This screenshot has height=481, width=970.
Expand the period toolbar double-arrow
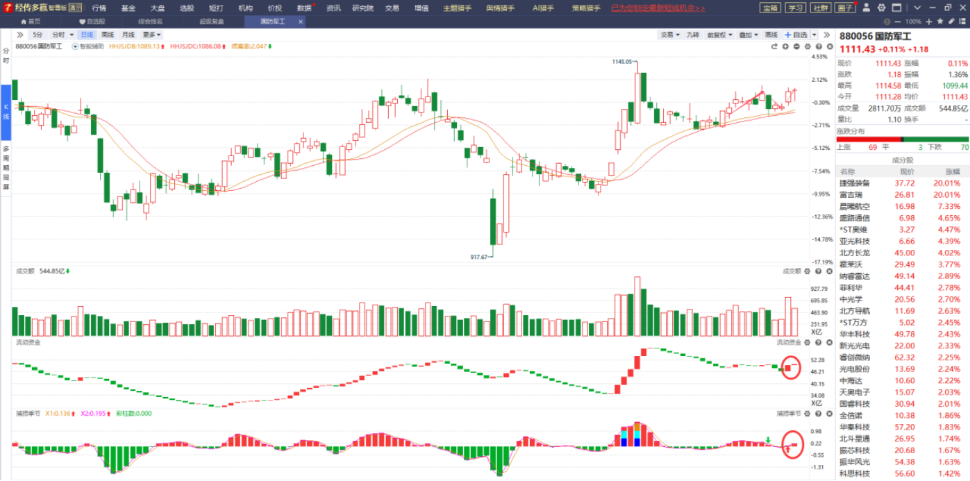click(20, 35)
